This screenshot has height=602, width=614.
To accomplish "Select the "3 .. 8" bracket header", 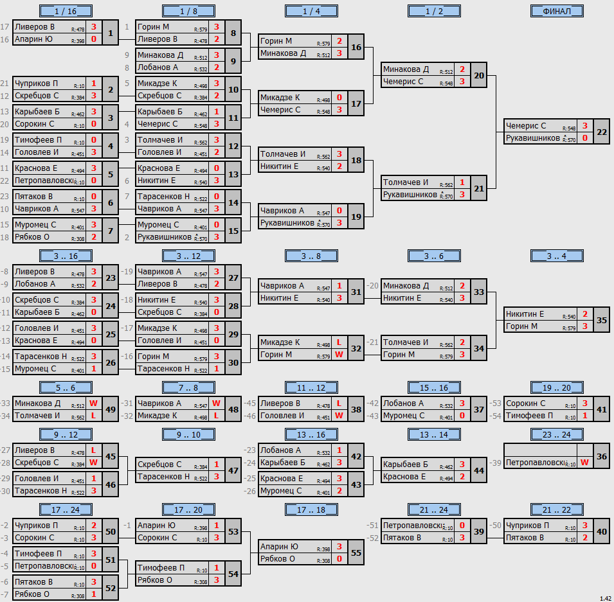I will (x=311, y=256).
